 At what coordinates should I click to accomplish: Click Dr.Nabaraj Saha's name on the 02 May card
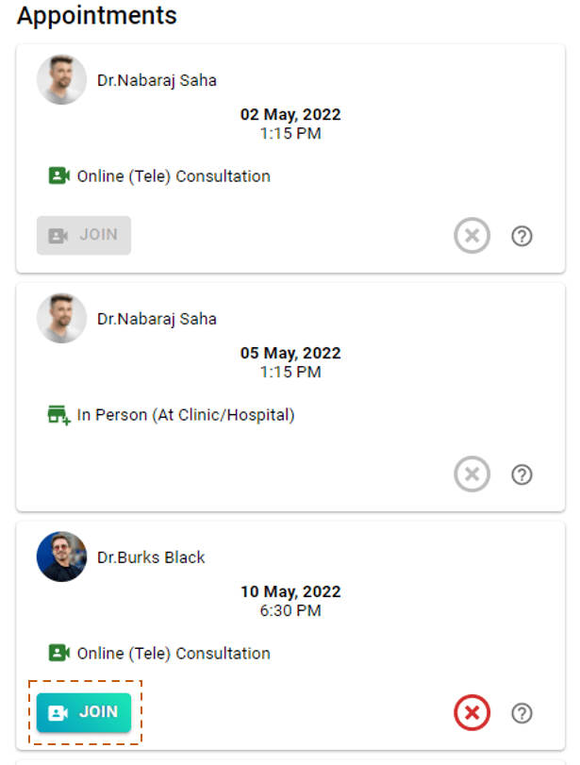157,80
